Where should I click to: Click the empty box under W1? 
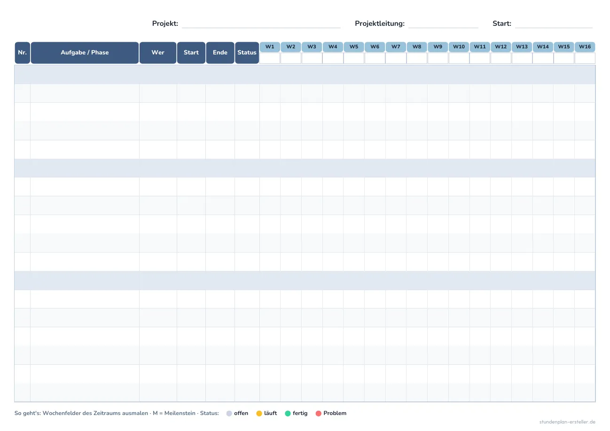pos(270,58)
